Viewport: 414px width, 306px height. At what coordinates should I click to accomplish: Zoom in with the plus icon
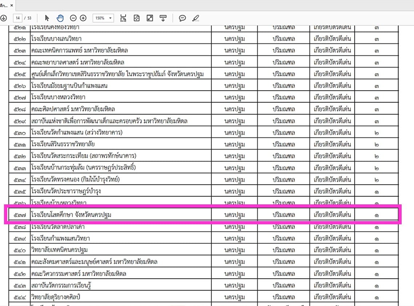(83, 18)
